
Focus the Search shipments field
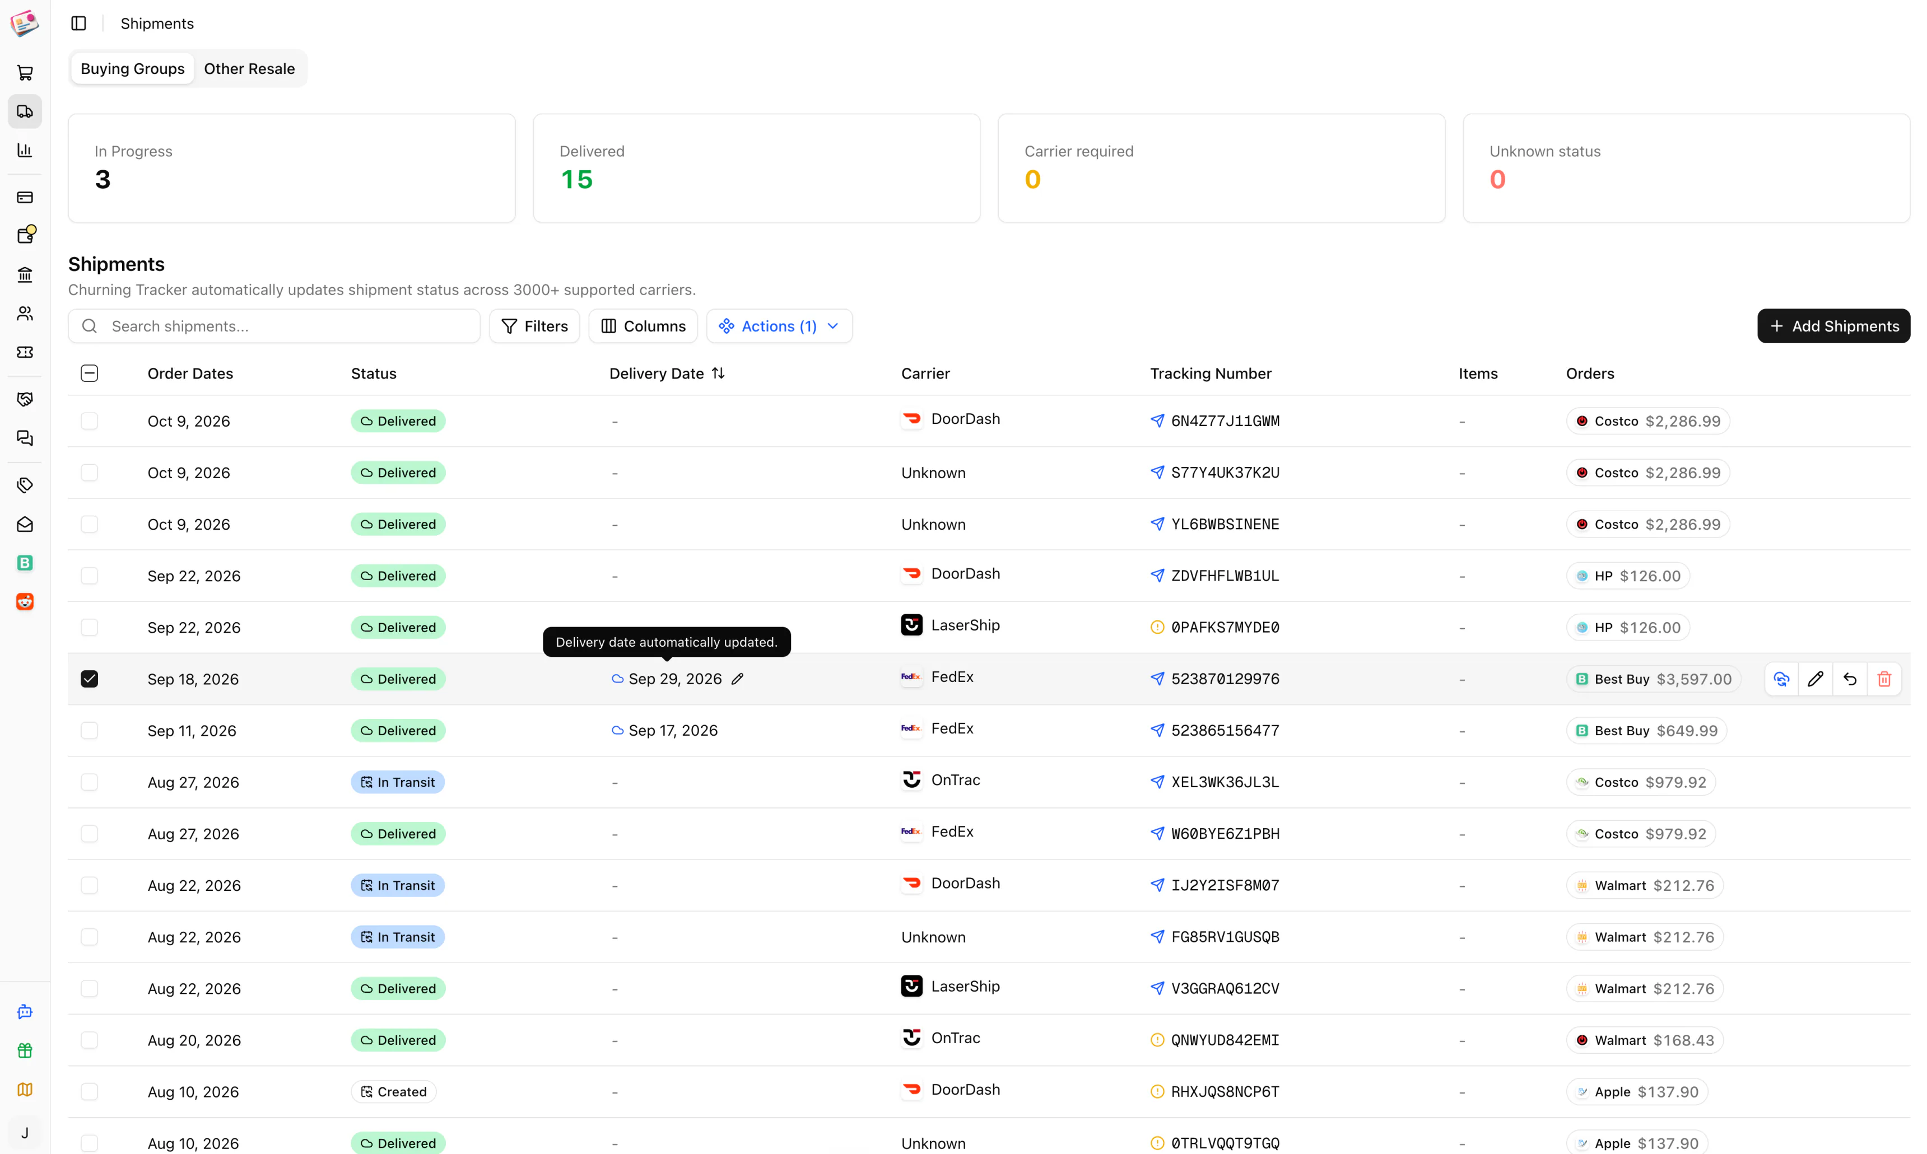[274, 326]
